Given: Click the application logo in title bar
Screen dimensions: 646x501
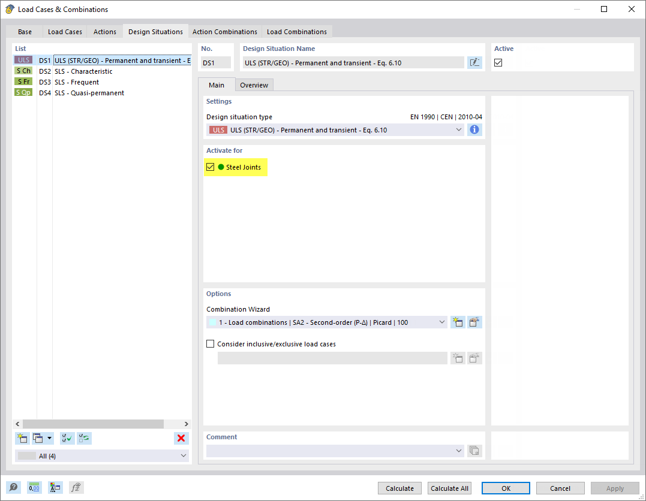Looking at the screenshot, I should click(10, 9).
